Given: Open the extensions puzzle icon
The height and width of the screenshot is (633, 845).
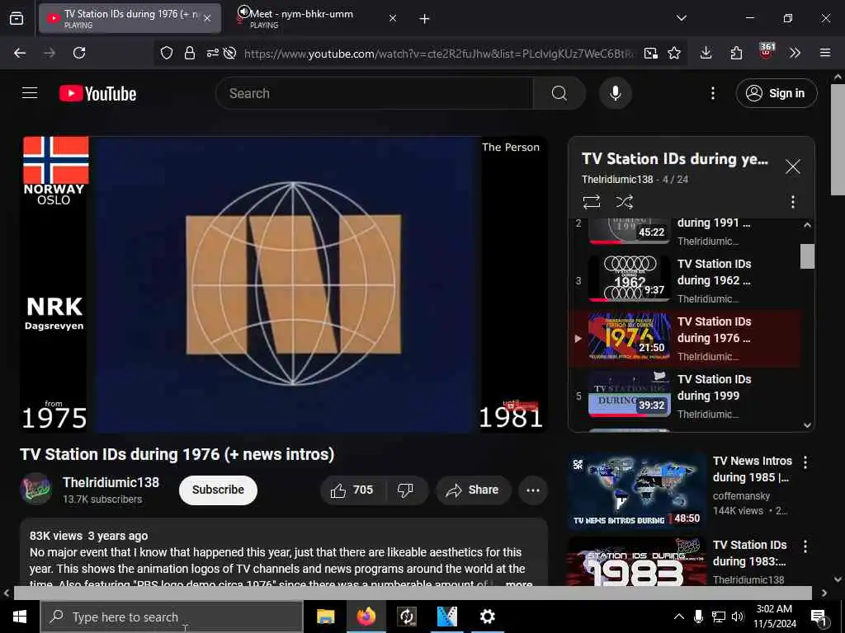Looking at the screenshot, I should 736,53.
